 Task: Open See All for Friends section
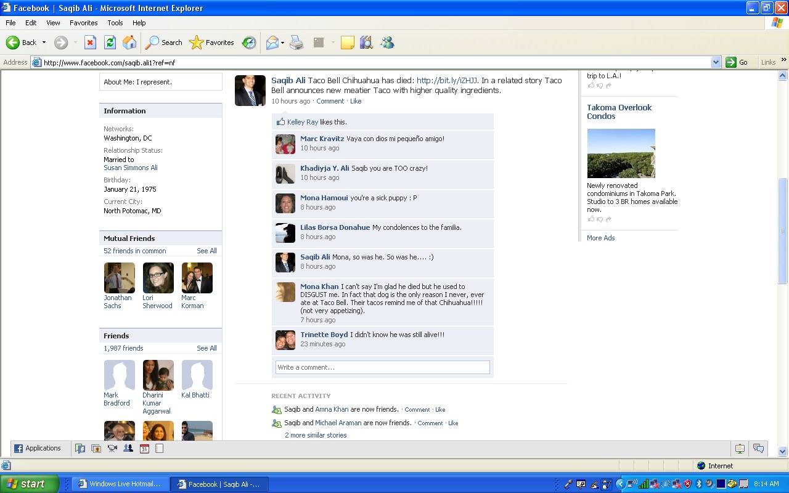coord(206,348)
